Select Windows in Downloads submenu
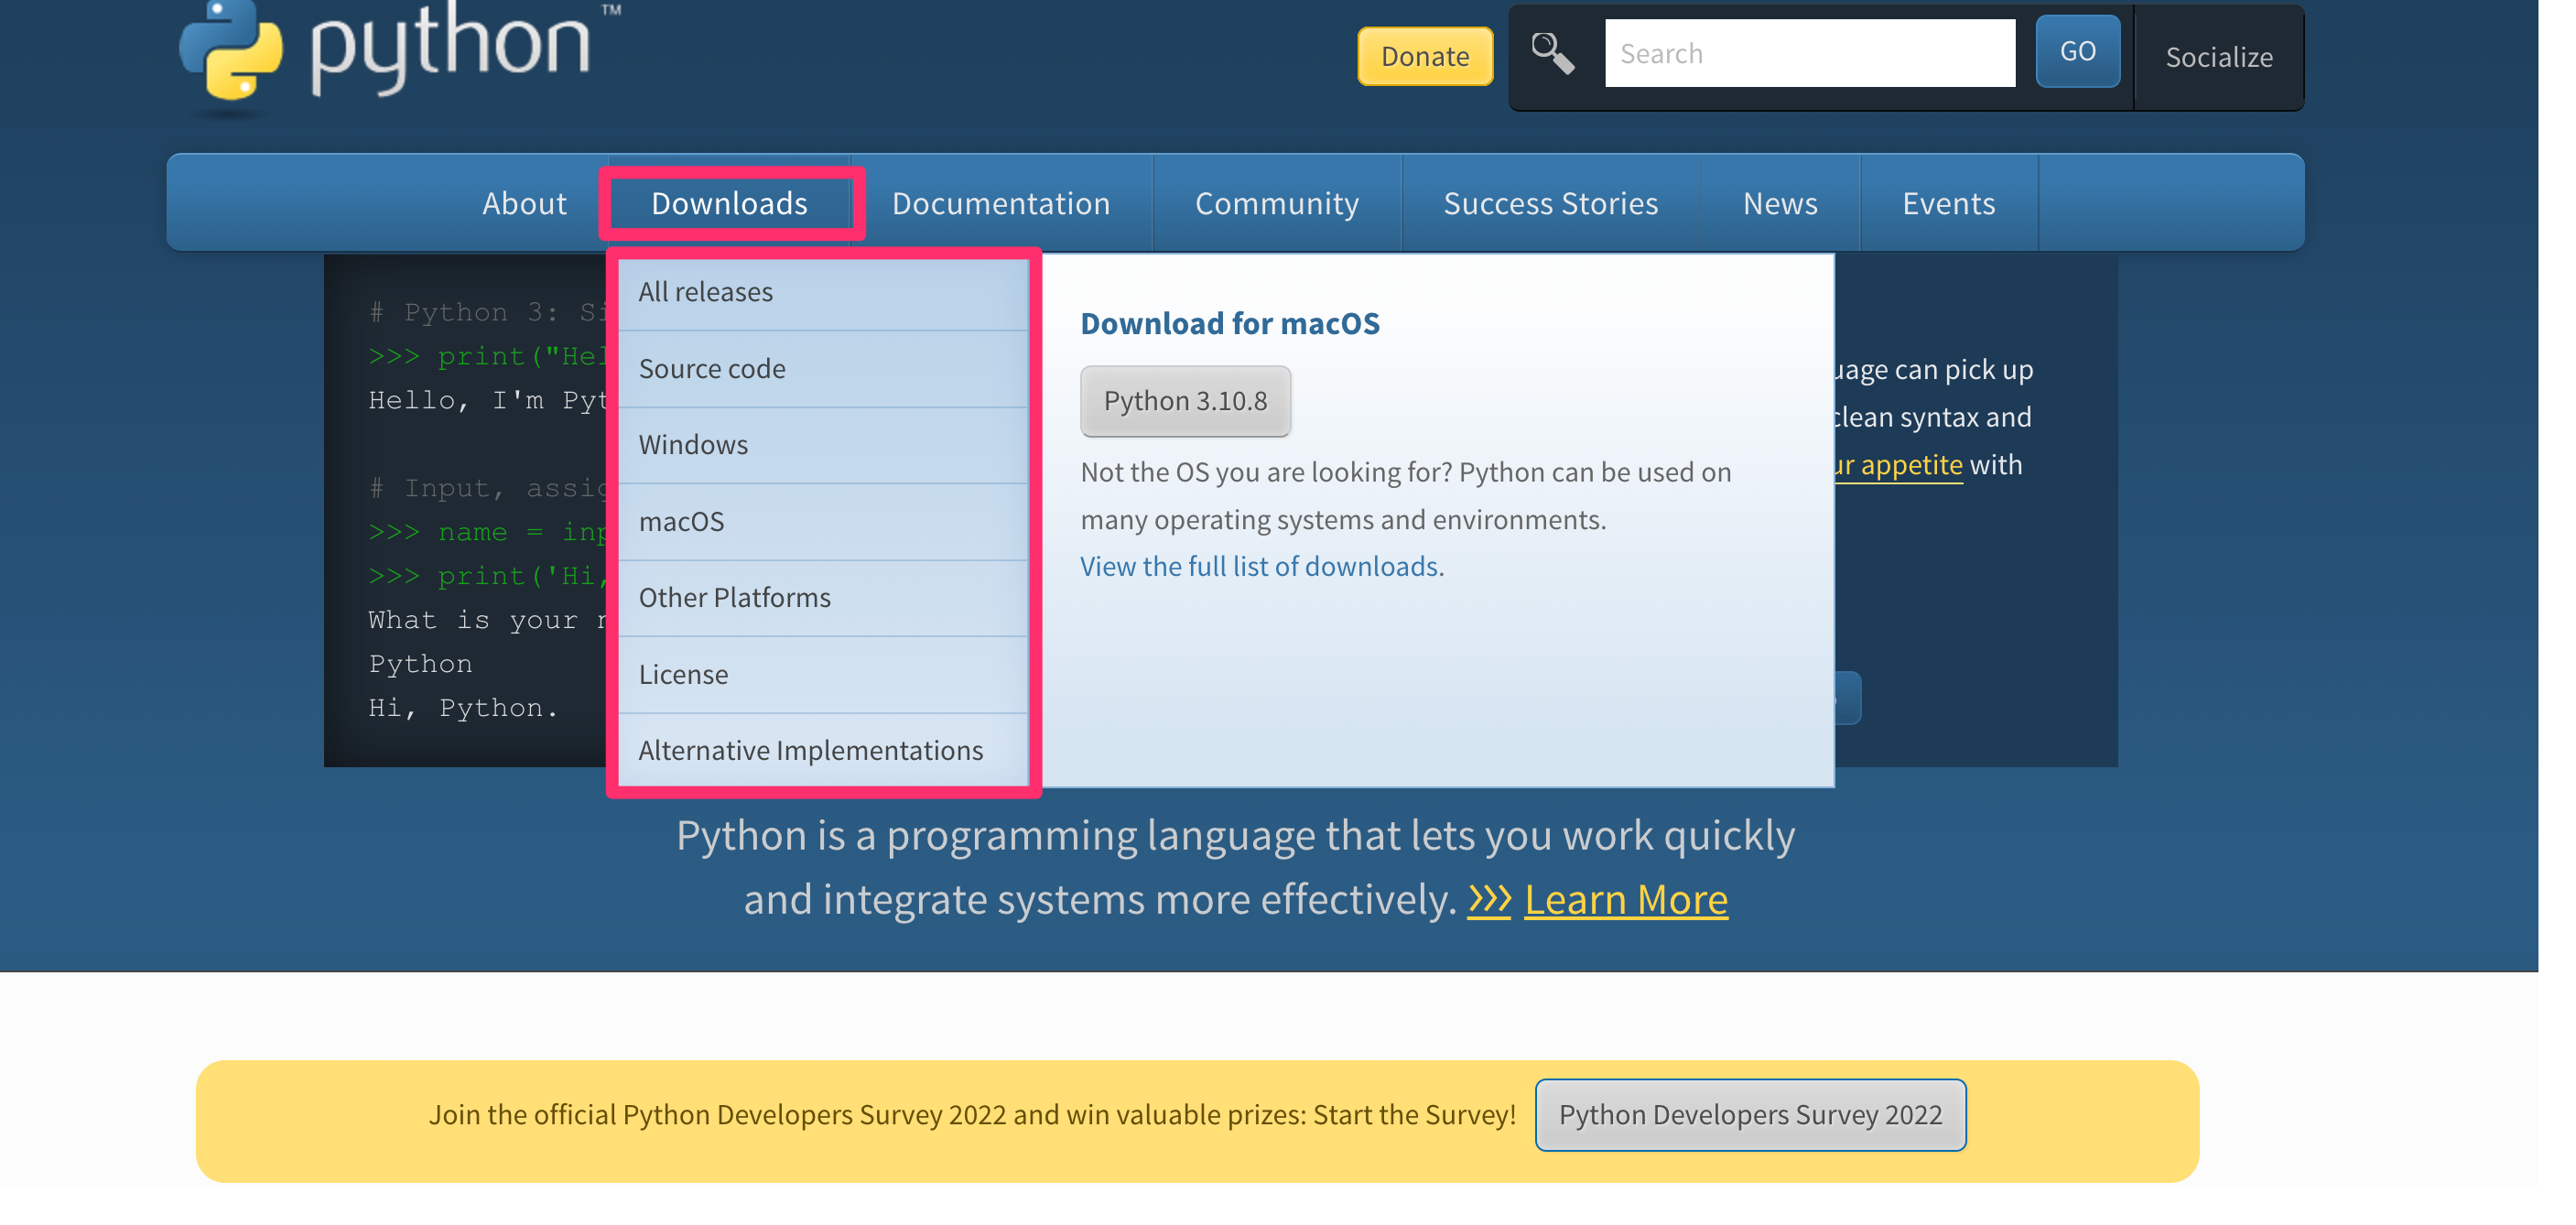The image size is (2576, 1225). (823, 445)
